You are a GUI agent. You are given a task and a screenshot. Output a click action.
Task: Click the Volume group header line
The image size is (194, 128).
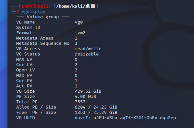point(43,17)
